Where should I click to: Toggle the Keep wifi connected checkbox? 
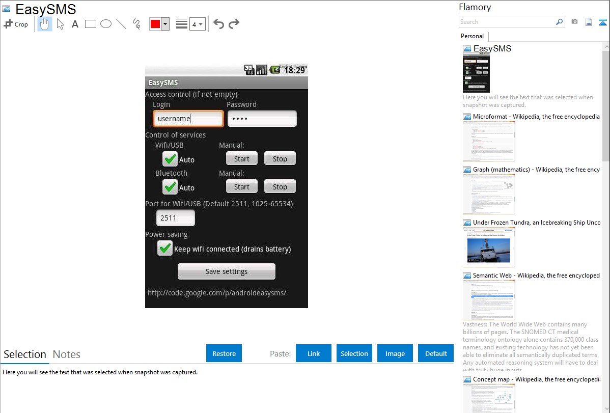coord(165,249)
